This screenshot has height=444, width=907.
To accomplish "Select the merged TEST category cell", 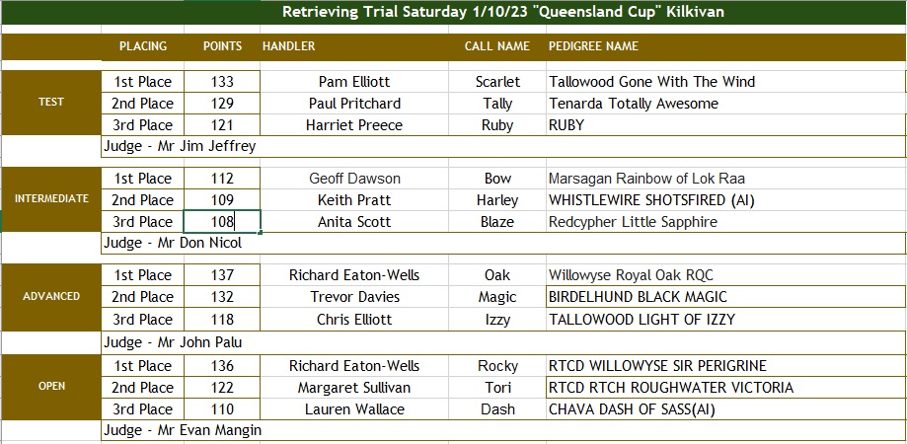I will (x=51, y=103).
